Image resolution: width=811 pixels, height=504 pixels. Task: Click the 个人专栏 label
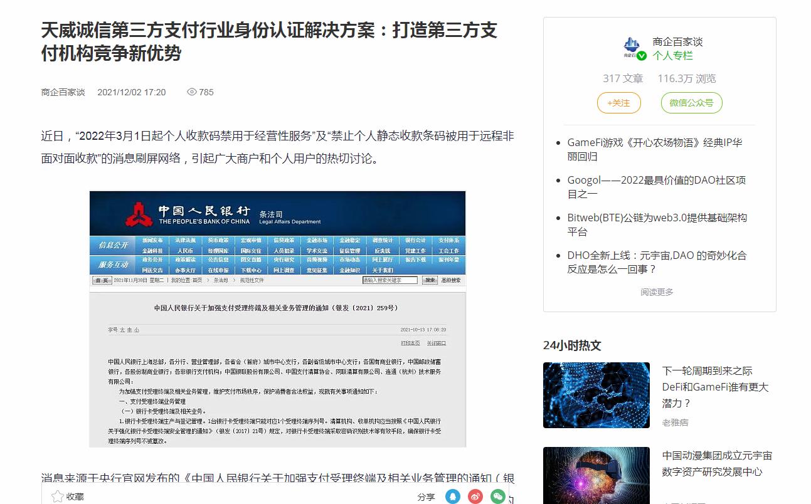(672, 55)
